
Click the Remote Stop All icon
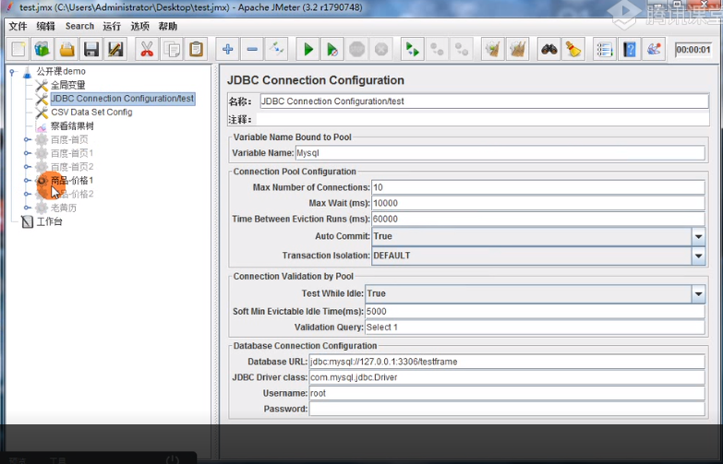pyautogui.click(x=437, y=49)
